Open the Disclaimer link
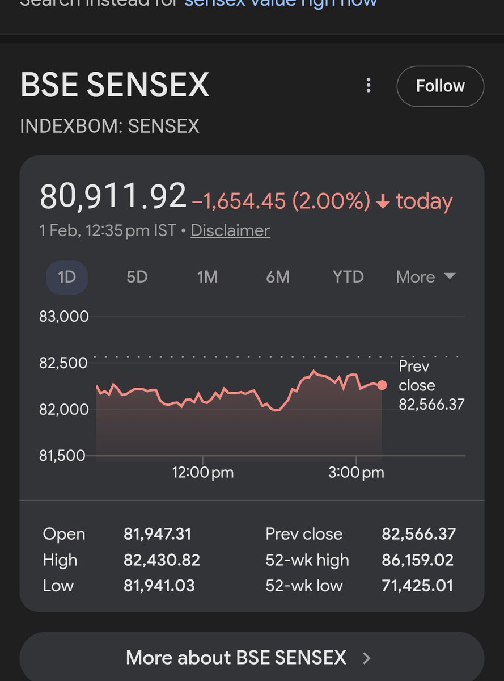504x681 pixels. [230, 230]
